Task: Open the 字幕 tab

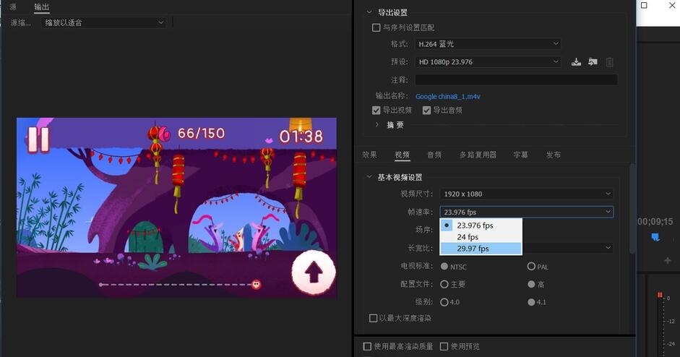Action: coord(520,155)
